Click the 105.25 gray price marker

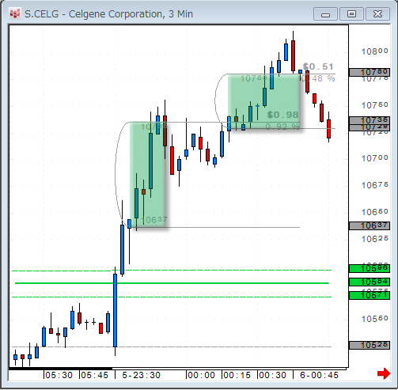[x=370, y=345]
